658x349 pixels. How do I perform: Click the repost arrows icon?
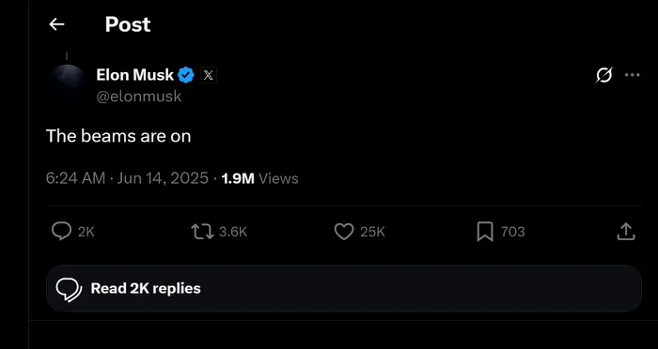pos(203,232)
